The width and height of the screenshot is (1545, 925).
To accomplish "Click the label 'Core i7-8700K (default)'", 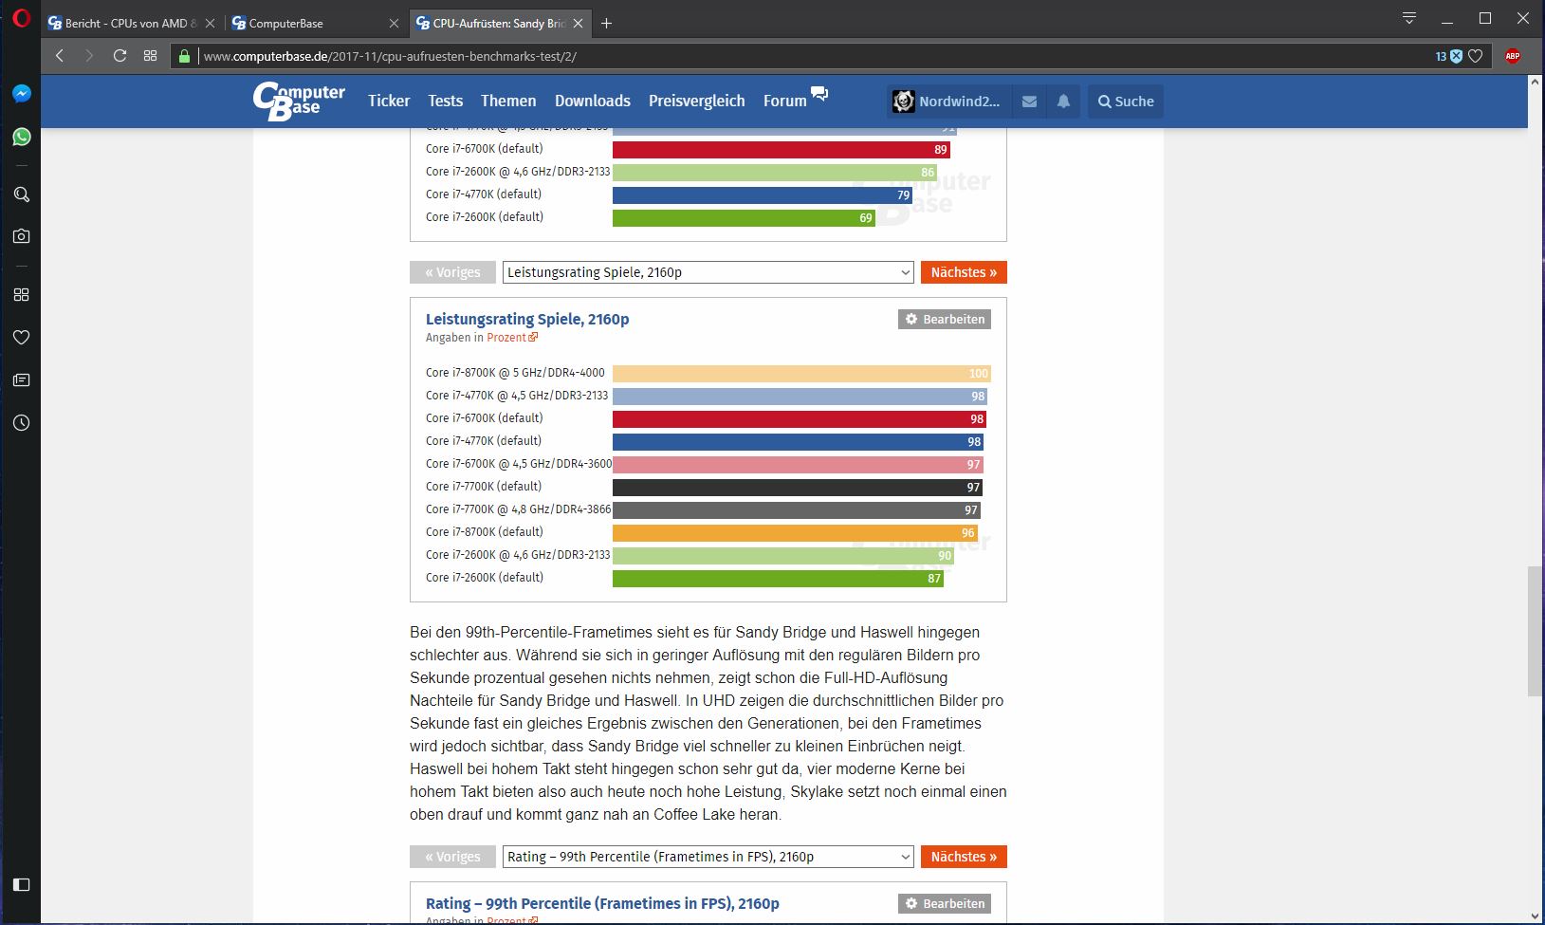I will point(485,532).
